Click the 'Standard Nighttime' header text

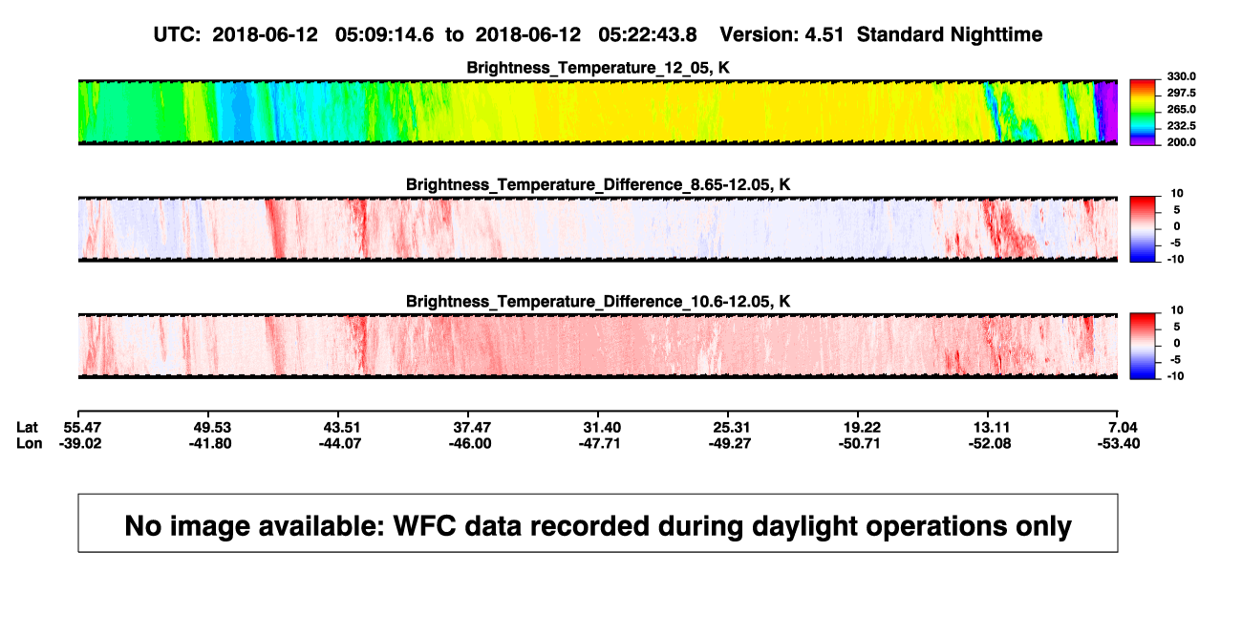click(950, 34)
